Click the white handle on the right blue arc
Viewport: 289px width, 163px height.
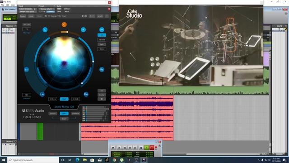[93, 62]
